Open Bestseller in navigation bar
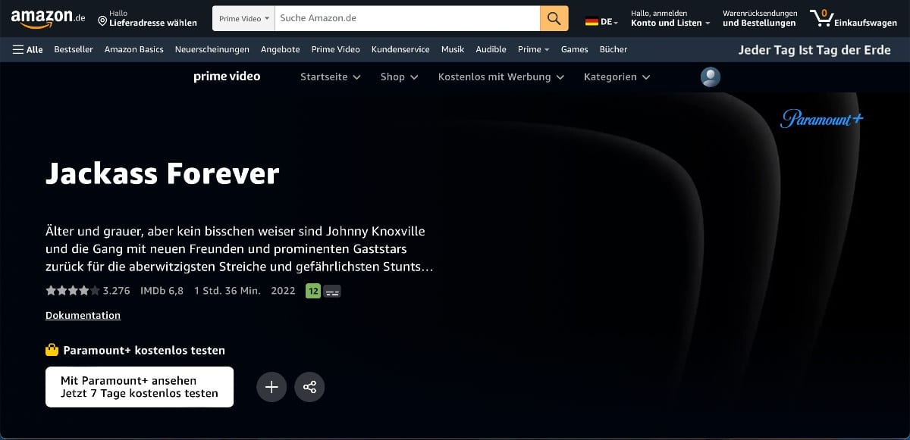 pyautogui.click(x=74, y=49)
